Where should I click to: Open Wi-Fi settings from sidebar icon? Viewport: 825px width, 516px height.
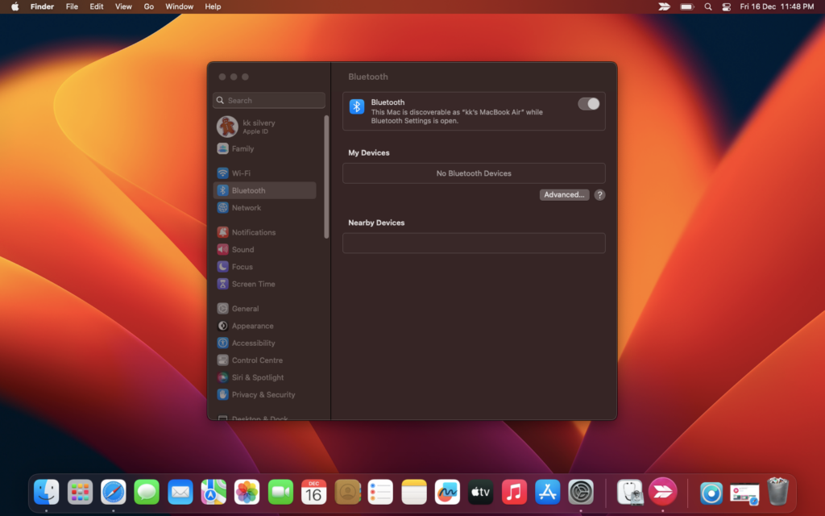(x=222, y=173)
